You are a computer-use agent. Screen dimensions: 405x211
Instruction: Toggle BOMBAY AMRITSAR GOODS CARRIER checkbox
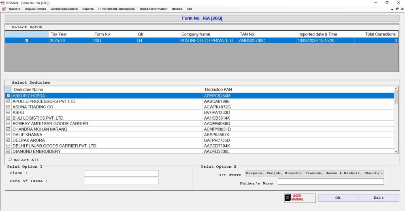(x=8, y=124)
